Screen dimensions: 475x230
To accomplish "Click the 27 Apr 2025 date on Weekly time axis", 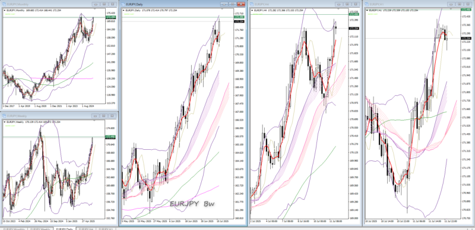I will [x=88, y=222].
